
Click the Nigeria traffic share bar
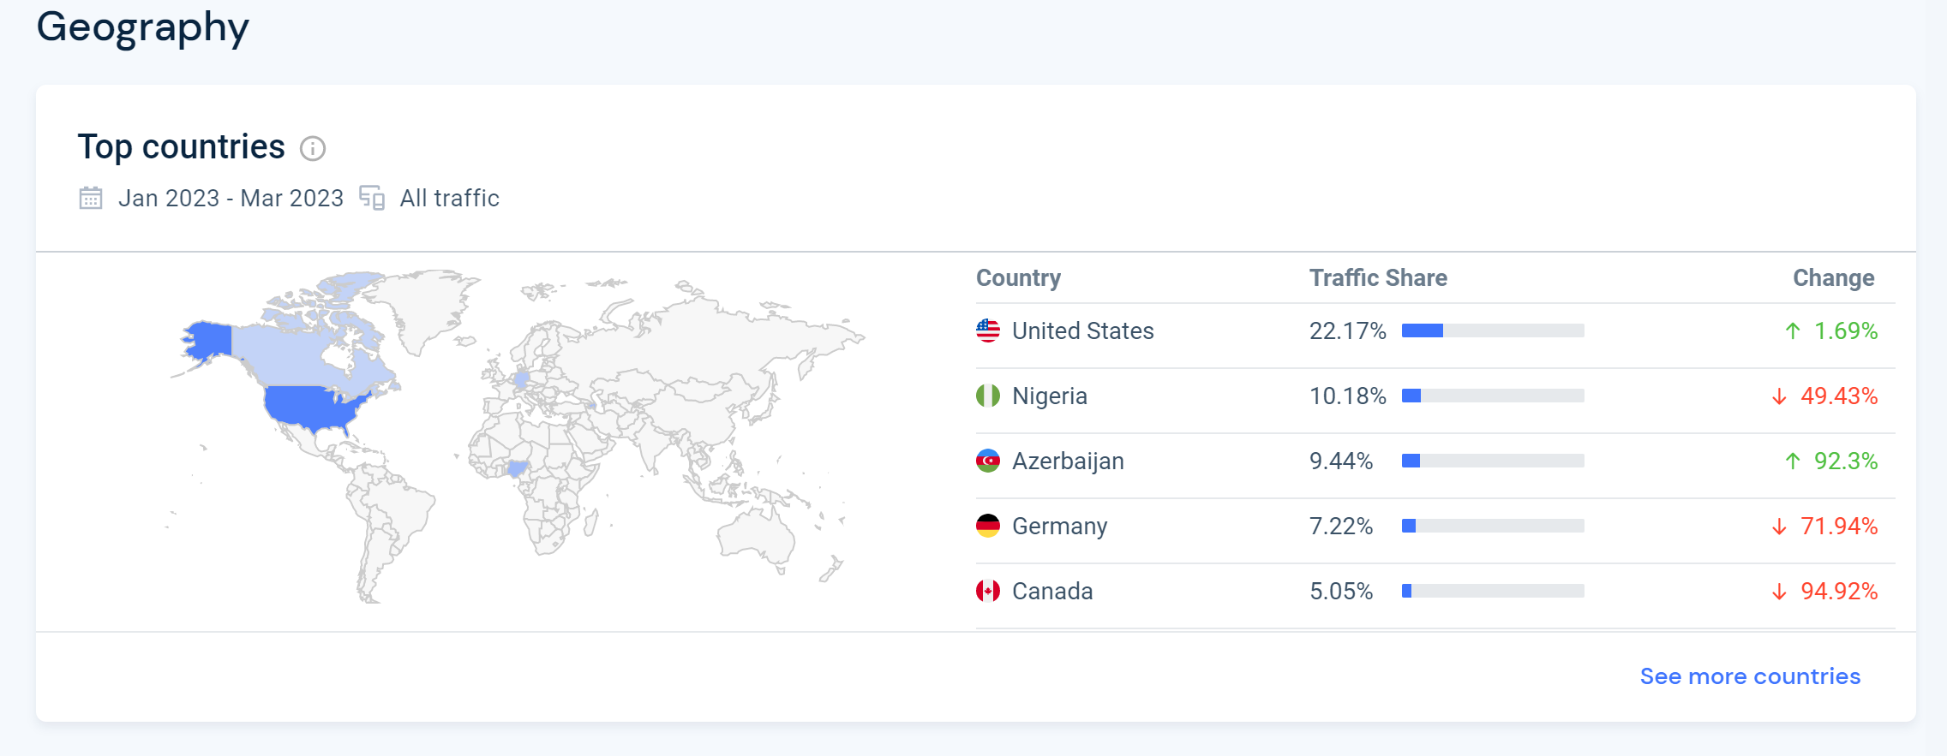pos(1493,396)
